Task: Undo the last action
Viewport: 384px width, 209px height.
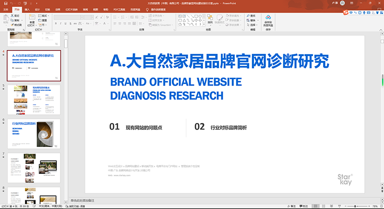Action: point(12,3)
